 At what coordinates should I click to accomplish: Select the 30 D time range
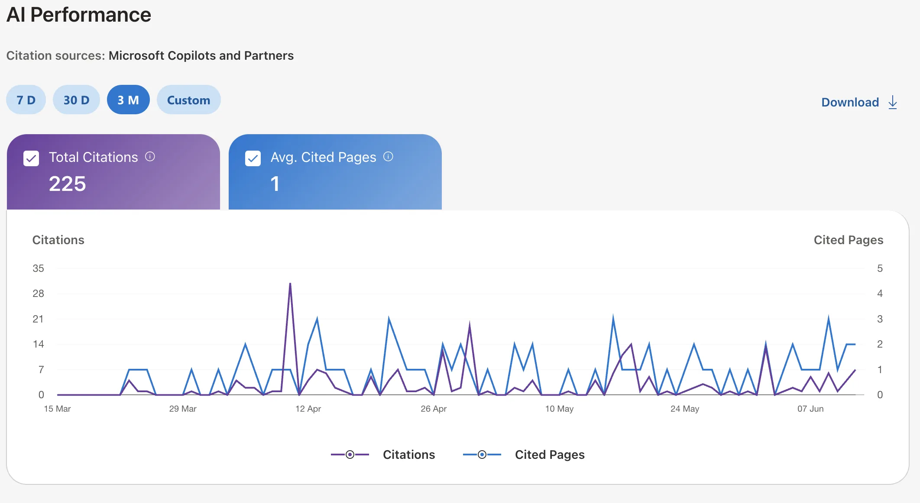76,100
